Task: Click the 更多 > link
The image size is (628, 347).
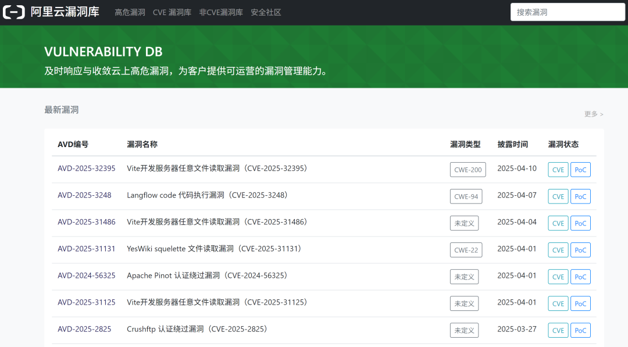Action: coord(594,114)
